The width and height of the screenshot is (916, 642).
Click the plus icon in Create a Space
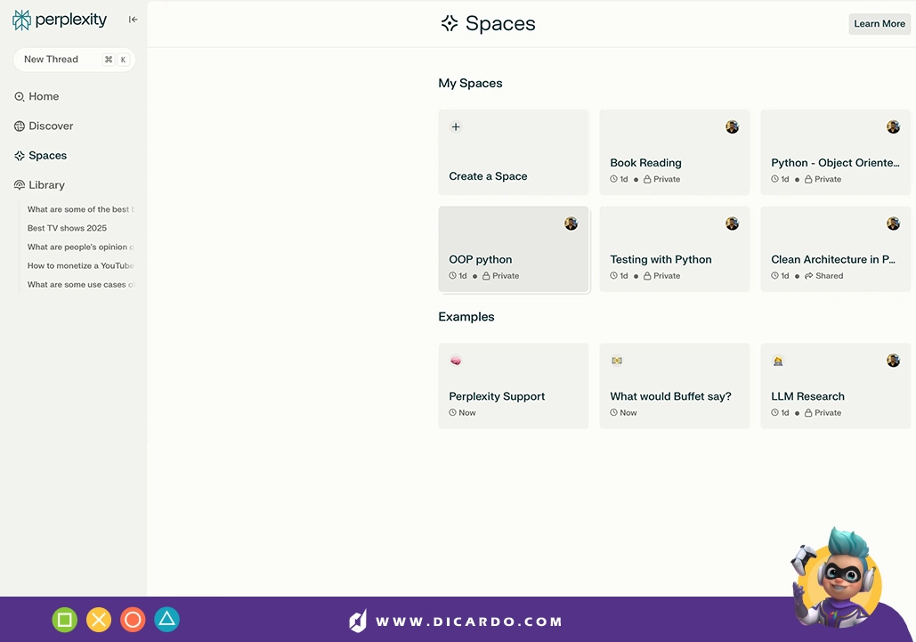(x=456, y=126)
